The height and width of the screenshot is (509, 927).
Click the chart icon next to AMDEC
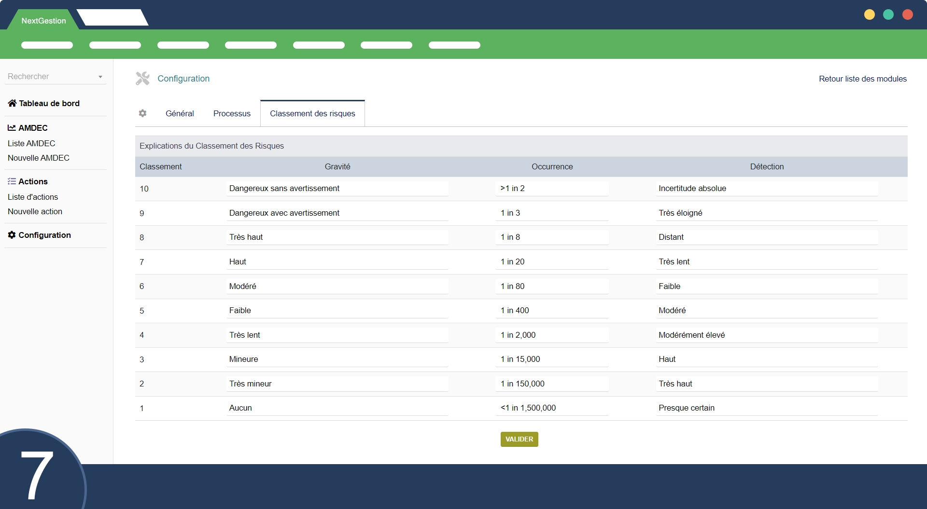coord(12,128)
